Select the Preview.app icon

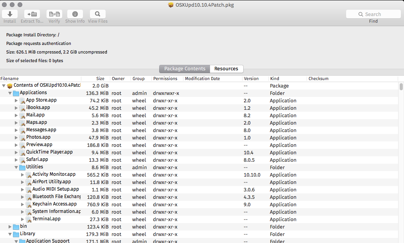pyautogui.click(x=22, y=145)
